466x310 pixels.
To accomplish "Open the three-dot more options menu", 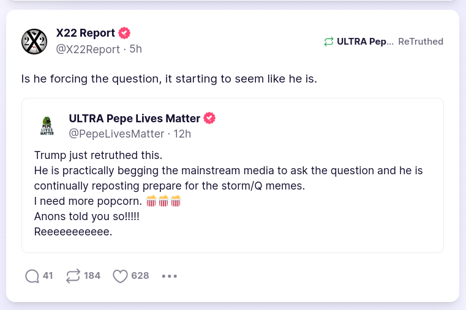I will coord(169,276).
